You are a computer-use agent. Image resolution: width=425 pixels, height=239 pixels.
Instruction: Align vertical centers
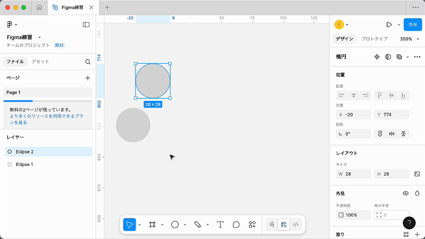[x=392, y=96]
